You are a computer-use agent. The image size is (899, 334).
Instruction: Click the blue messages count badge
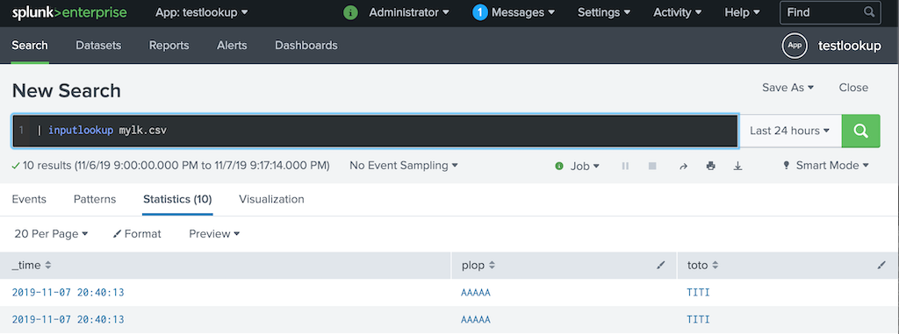click(480, 12)
